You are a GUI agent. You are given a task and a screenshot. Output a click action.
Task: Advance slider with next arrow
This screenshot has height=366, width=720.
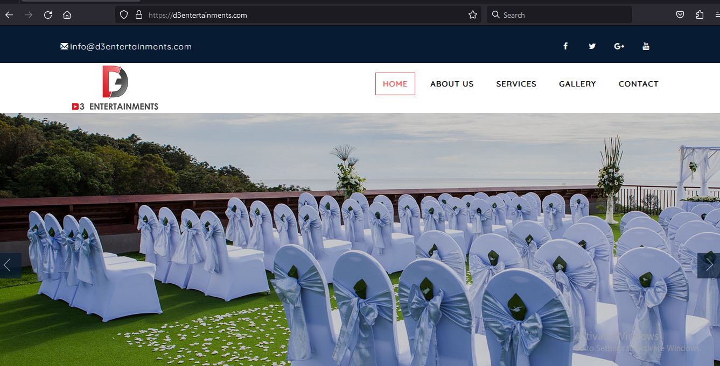click(709, 265)
